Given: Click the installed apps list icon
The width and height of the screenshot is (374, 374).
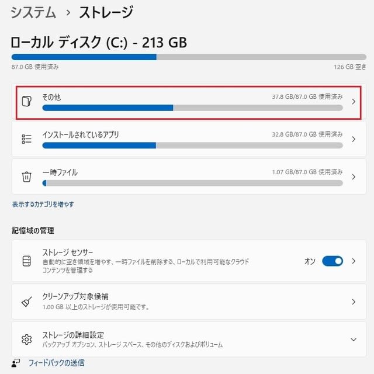Looking at the screenshot, I should coord(26,139).
